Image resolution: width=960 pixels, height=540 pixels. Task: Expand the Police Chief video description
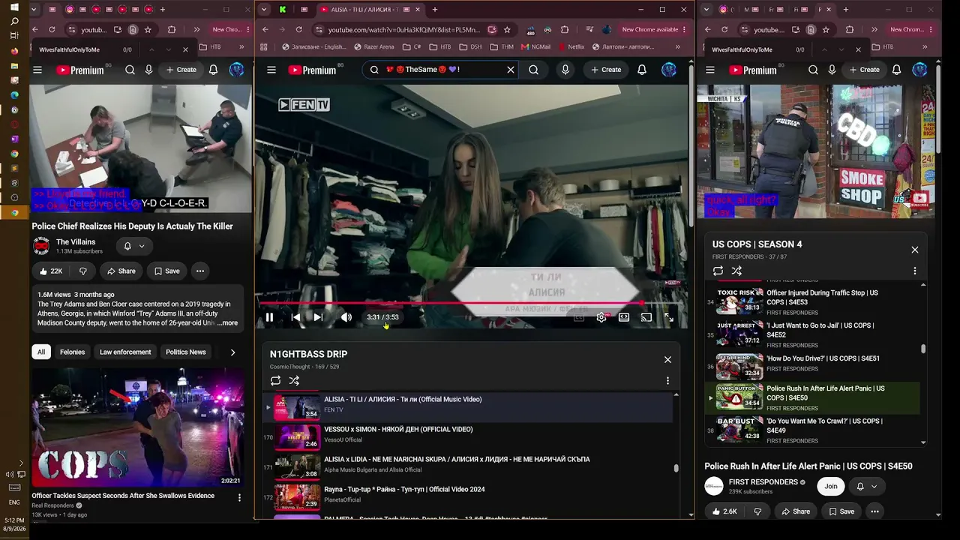(227, 323)
